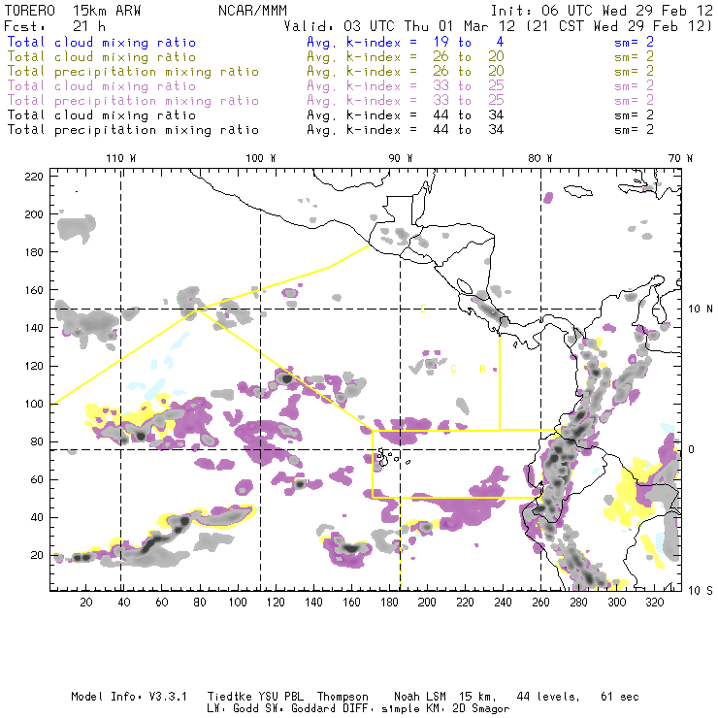The image size is (718, 718).
Task: Click the "10 N" latitude label
Action: (x=701, y=310)
